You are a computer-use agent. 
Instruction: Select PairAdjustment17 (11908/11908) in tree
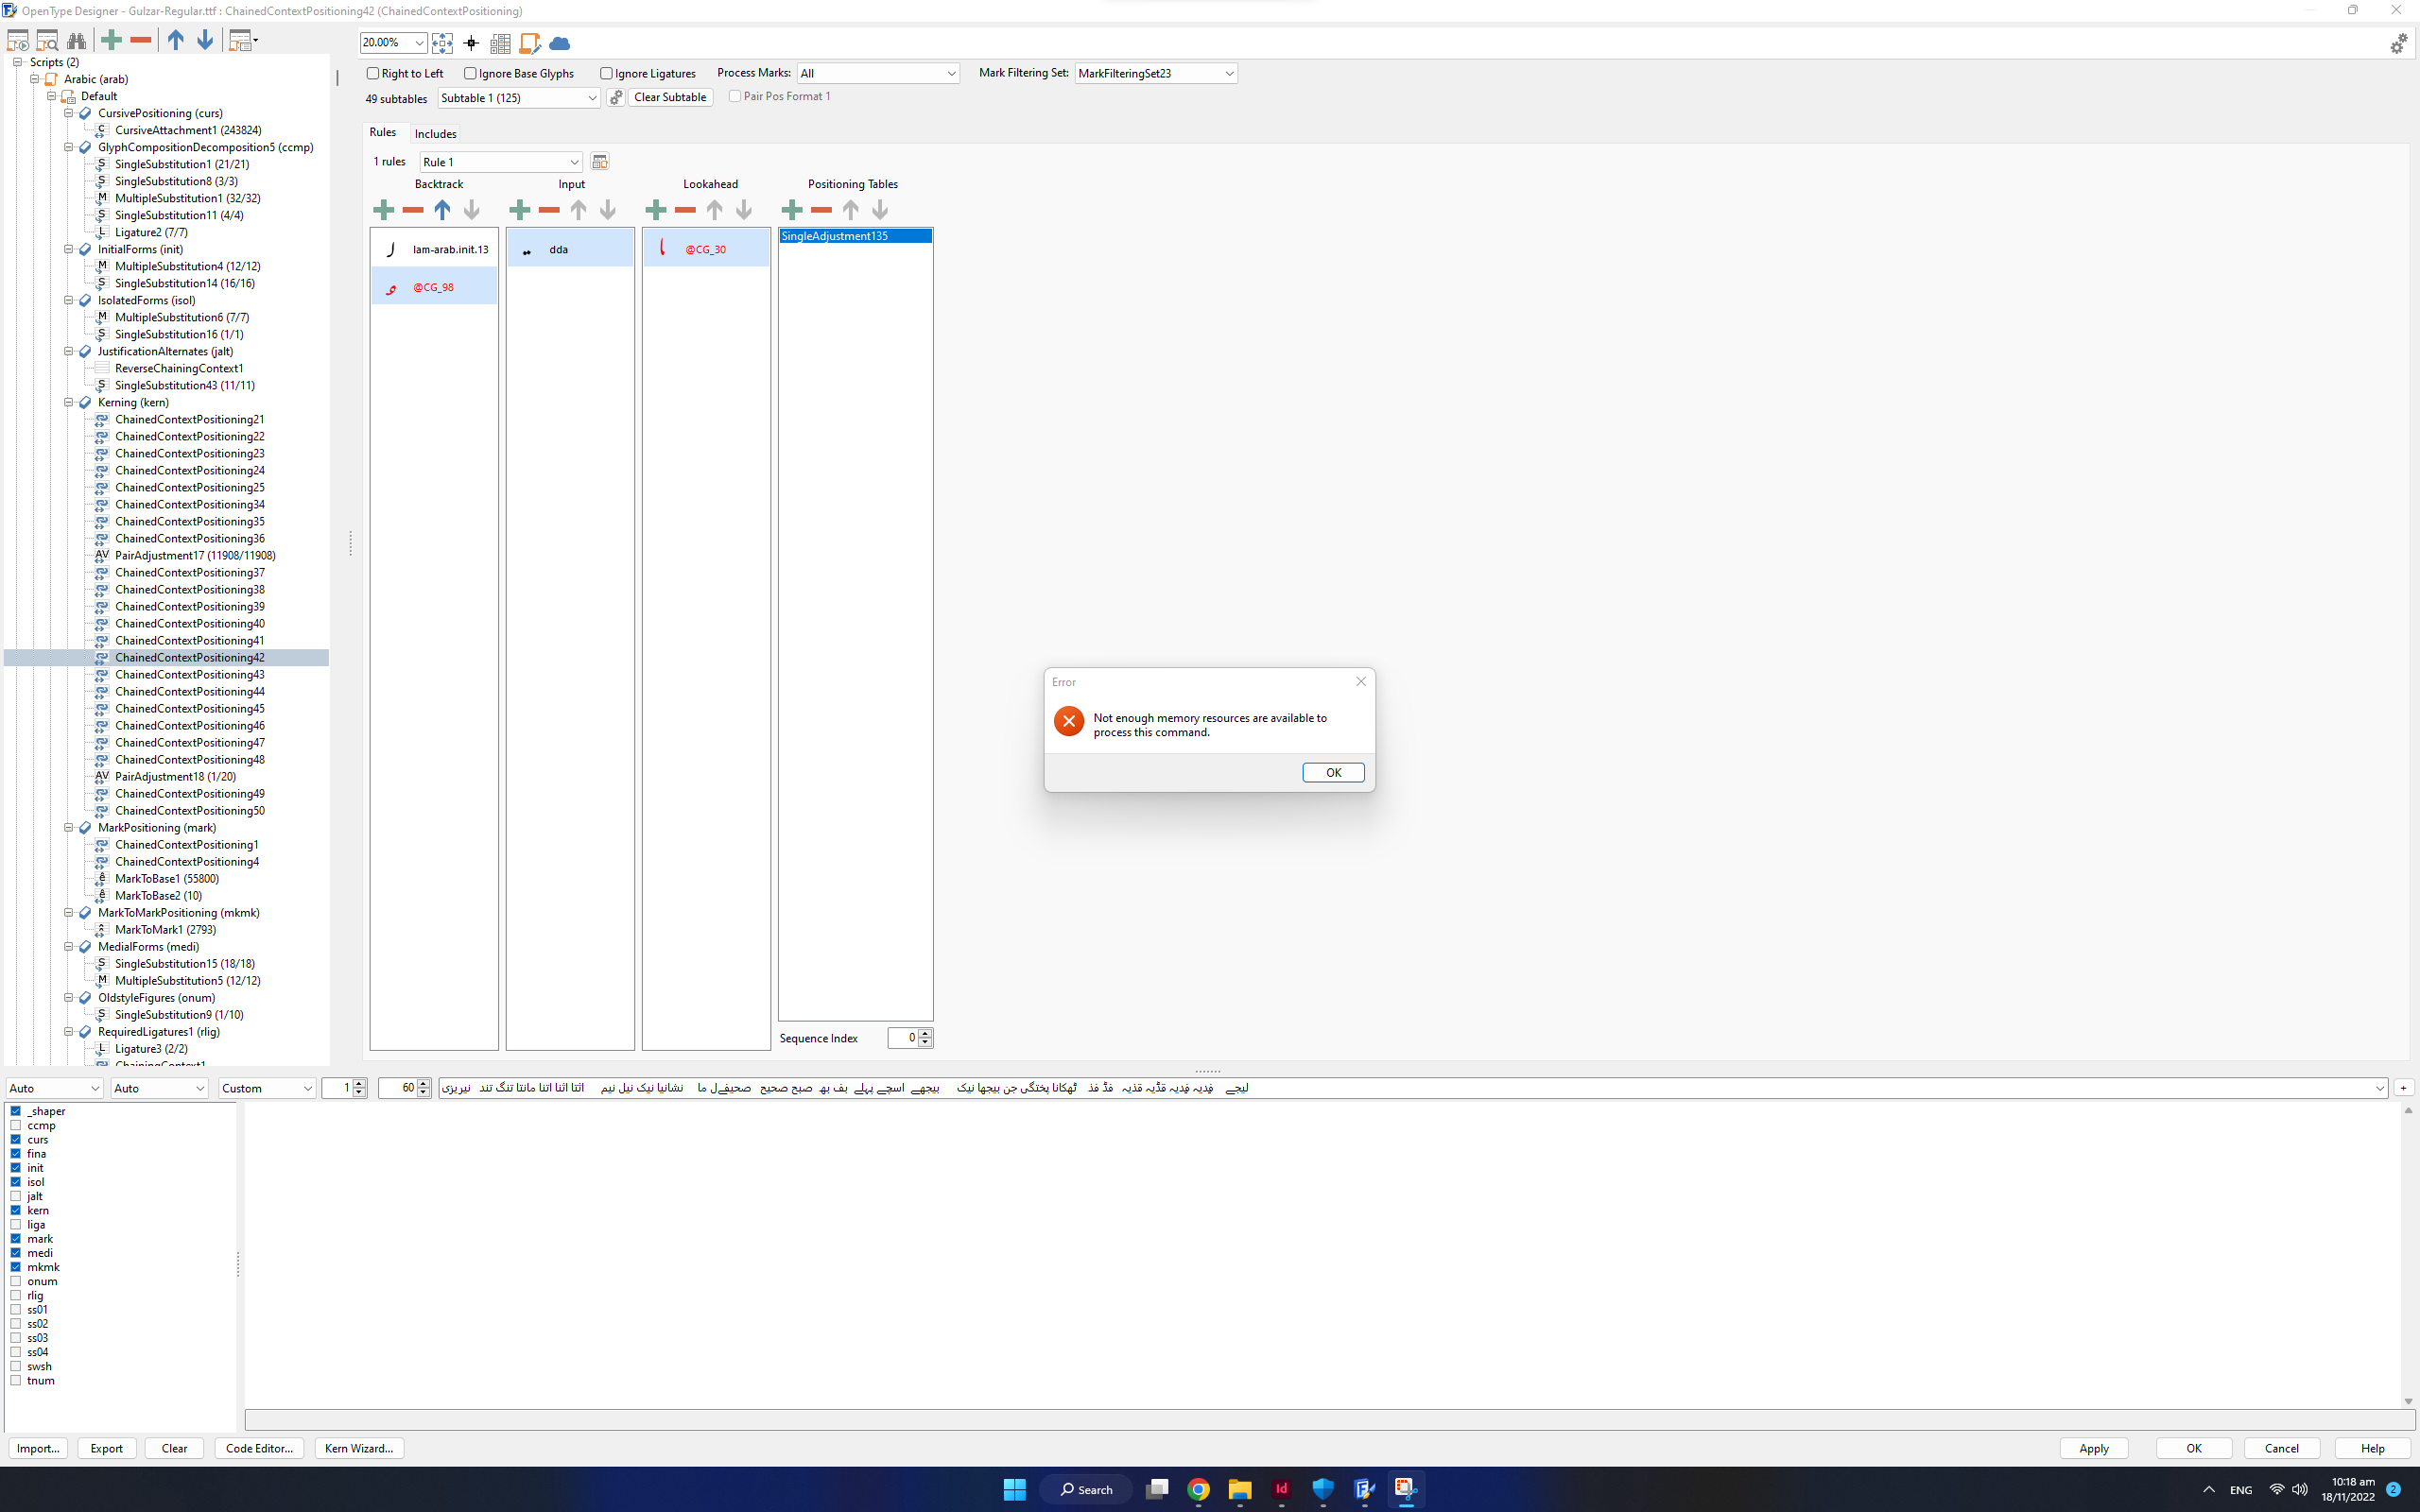click(x=195, y=555)
